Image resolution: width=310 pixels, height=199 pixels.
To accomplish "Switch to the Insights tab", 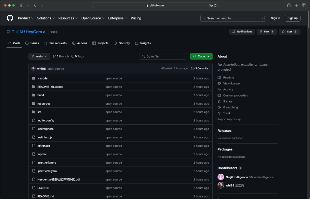I will (143, 43).
